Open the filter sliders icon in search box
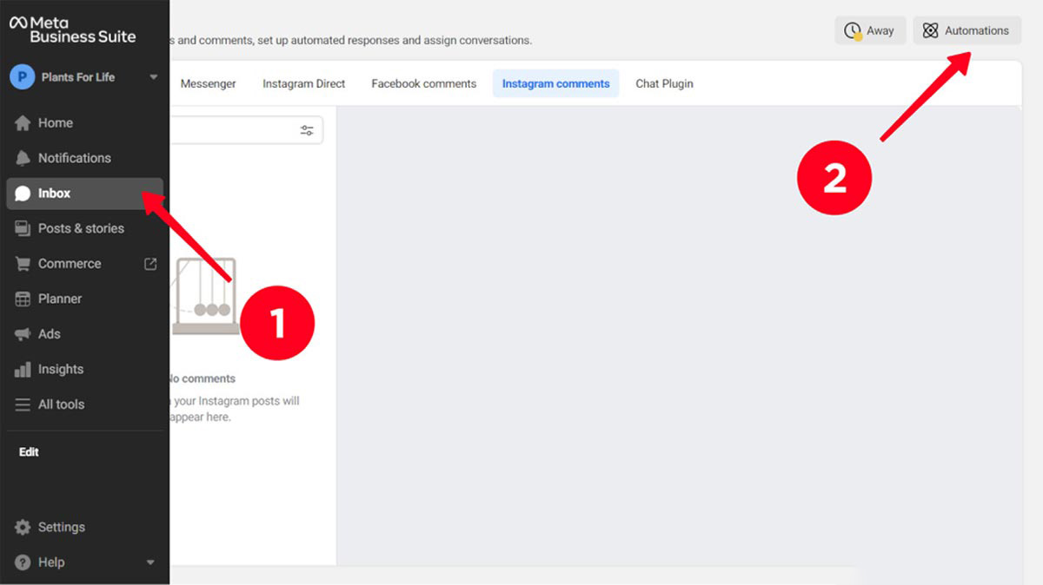1043x585 pixels. [x=307, y=130]
